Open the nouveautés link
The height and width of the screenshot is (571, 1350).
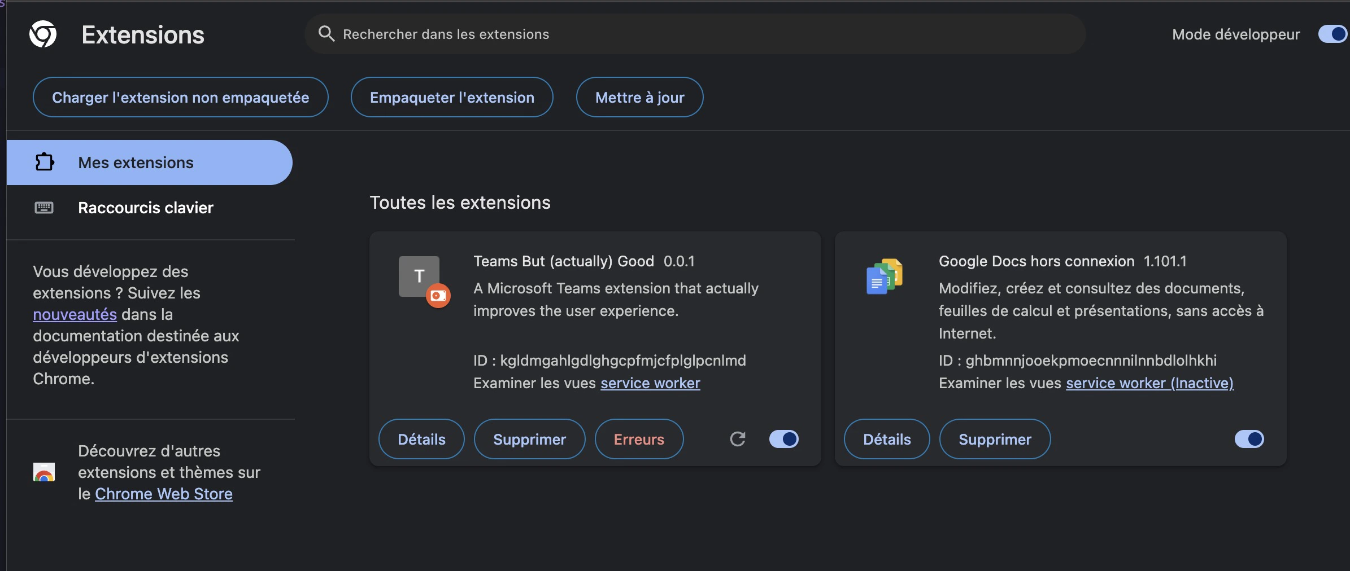click(x=75, y=314)
